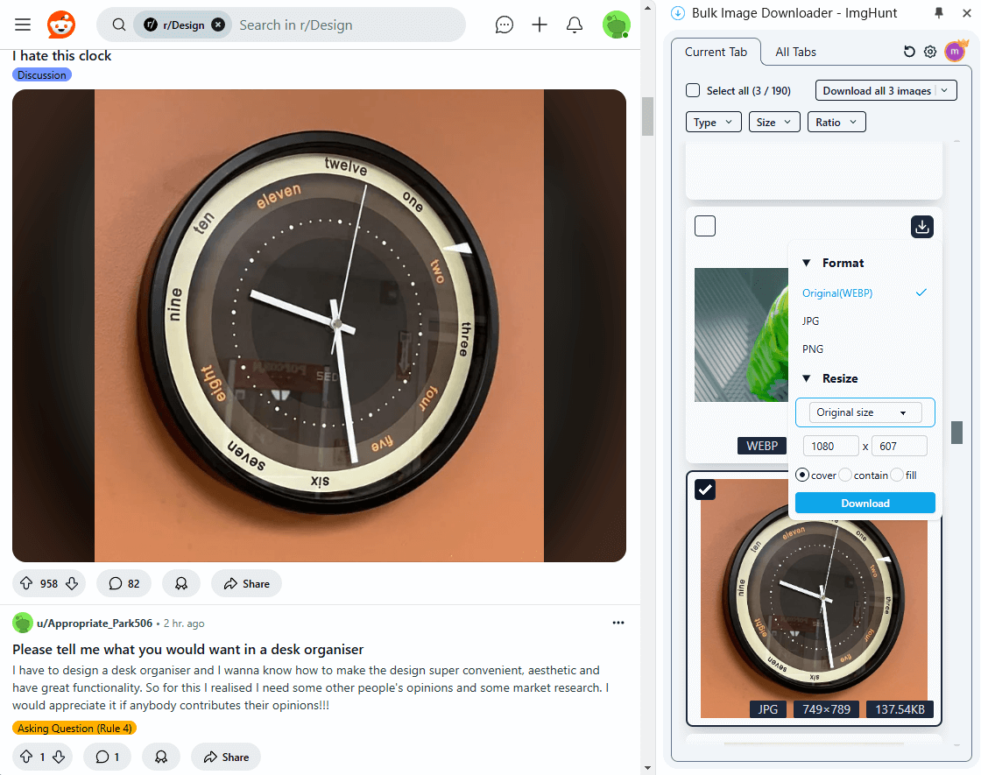Image resolution: width=981 pixels, height=775 pixels.
Task: Give an award to the clock post
Action: 181,583
